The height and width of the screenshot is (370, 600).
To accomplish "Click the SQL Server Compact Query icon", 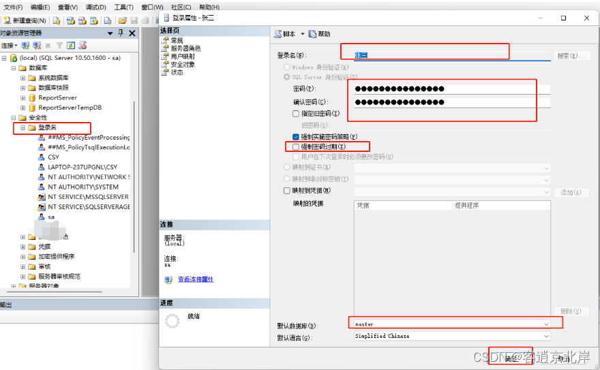I will pos(108,20).
